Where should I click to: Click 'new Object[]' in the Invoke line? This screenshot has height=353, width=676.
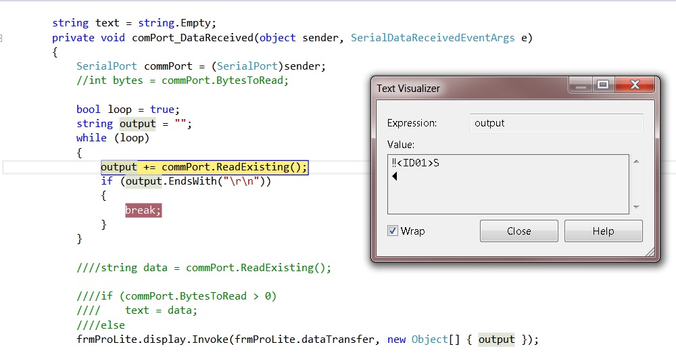(423, 339)
